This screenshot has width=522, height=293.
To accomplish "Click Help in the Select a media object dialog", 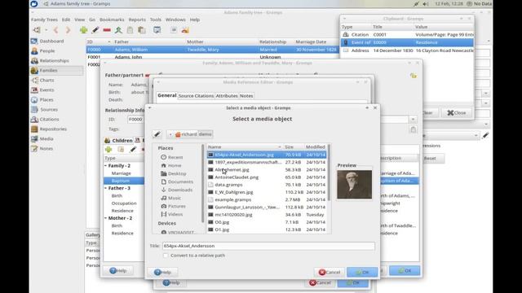I will 162,273.
